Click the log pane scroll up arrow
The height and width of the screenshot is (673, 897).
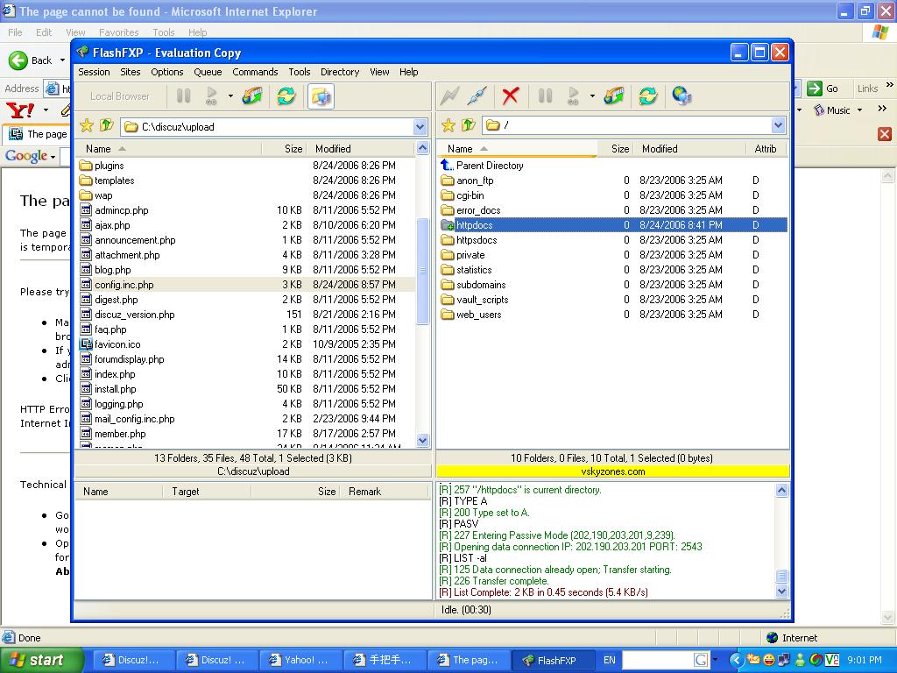click(781, 491)
